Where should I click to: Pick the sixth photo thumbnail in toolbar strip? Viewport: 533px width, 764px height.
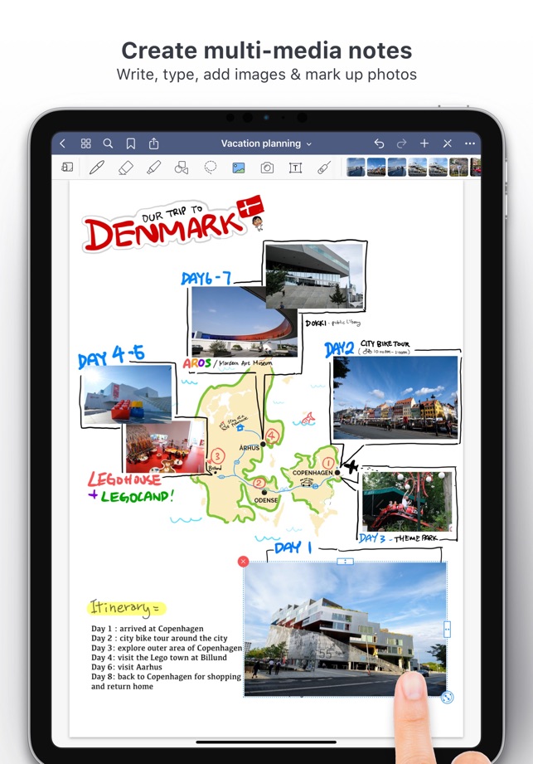(458, 167)
